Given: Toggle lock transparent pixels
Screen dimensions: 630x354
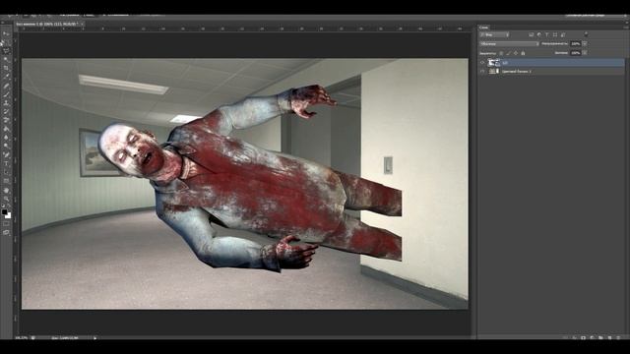Looking at the screenshot, I should [501, 53].
